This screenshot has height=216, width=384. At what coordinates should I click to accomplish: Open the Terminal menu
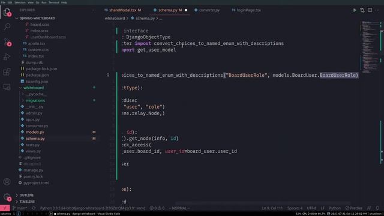pyautogui.click(x=53, y=2)
